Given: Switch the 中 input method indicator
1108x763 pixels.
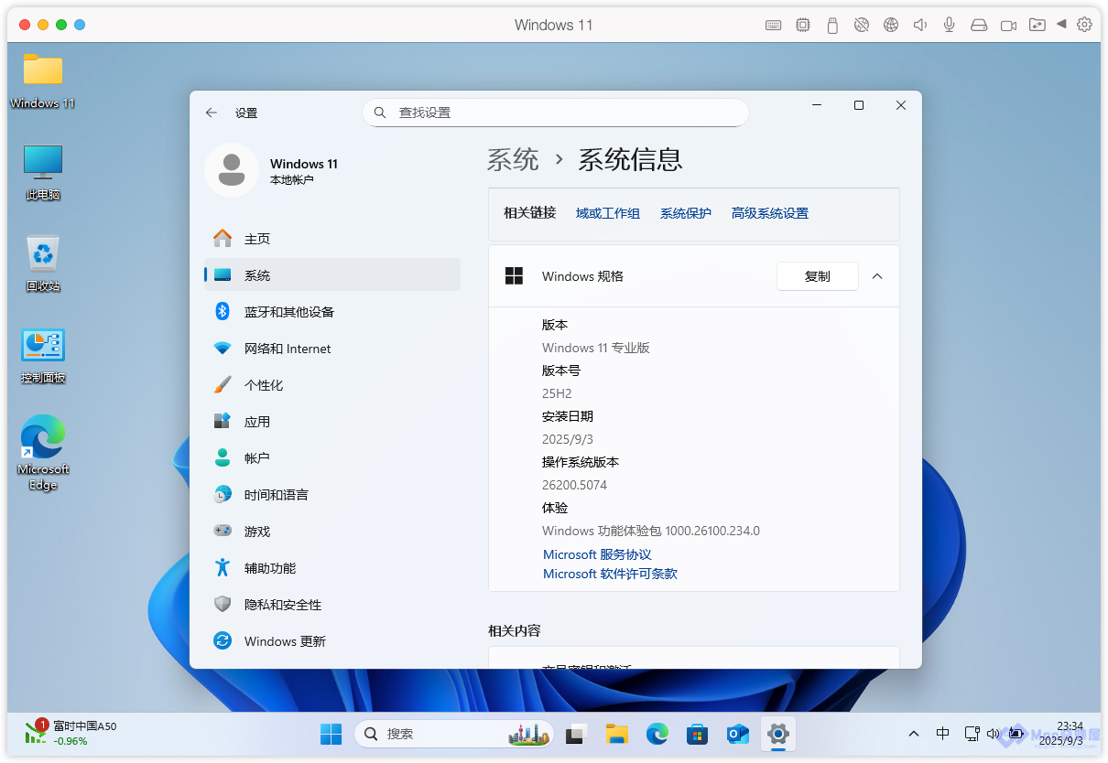Looking at the screenshot, I should (942, 734).
